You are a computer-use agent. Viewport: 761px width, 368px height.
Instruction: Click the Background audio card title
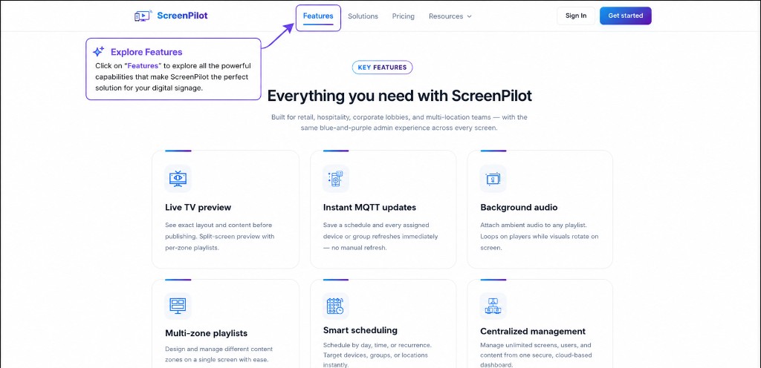click(x=519, y=207)
